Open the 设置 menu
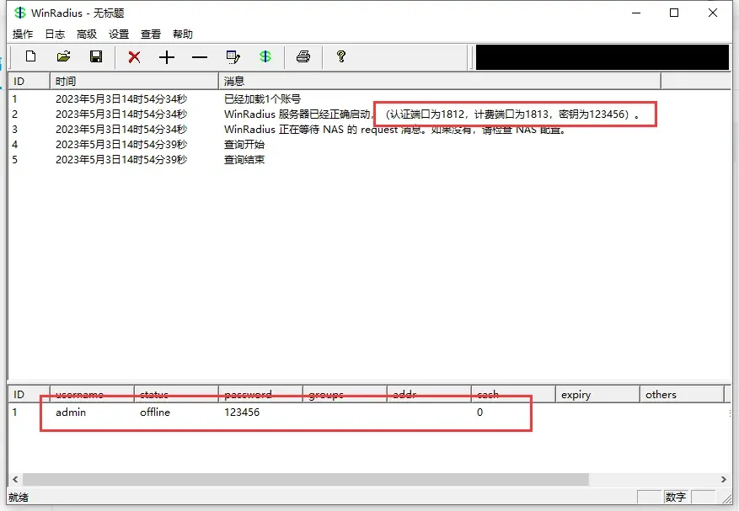This screenshot has height=511, width=739. 118,34
